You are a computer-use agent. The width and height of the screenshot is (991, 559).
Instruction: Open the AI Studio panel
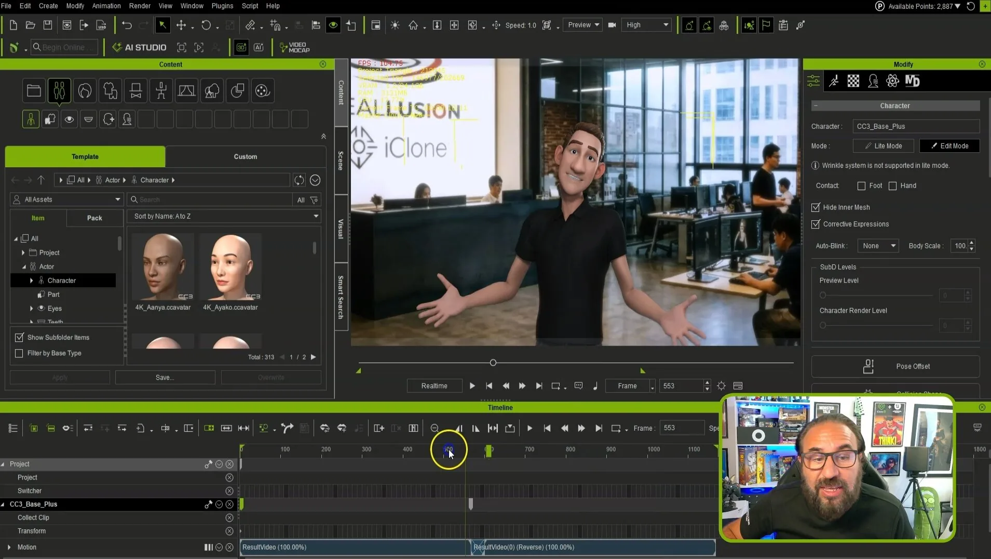(x=140, y=47)
